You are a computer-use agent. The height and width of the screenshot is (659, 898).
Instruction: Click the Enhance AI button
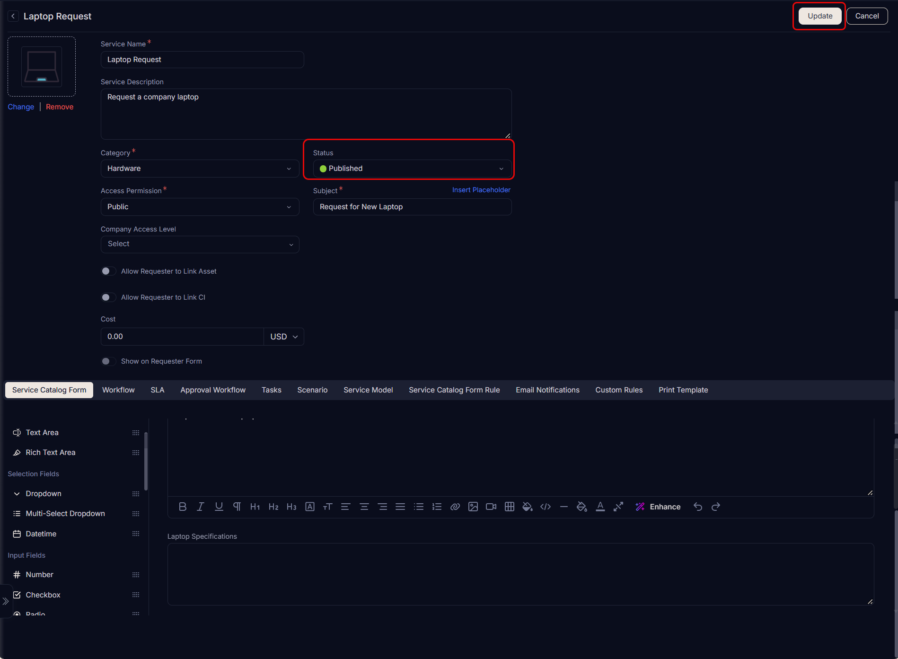pos(658,507)
